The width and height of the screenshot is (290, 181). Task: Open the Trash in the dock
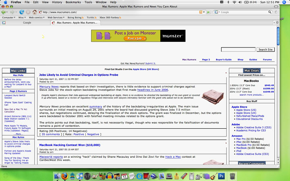point(232,176)
